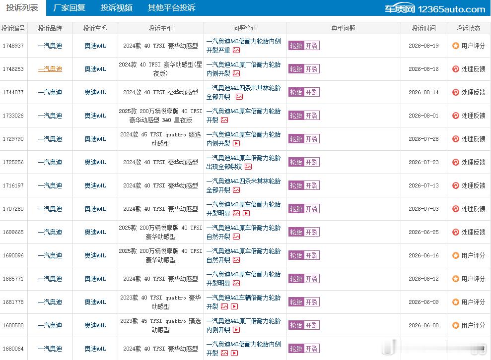
Task: Select model text 2024款 40 TFSI 豪华动感型(星夜版)
Action: 161,69
